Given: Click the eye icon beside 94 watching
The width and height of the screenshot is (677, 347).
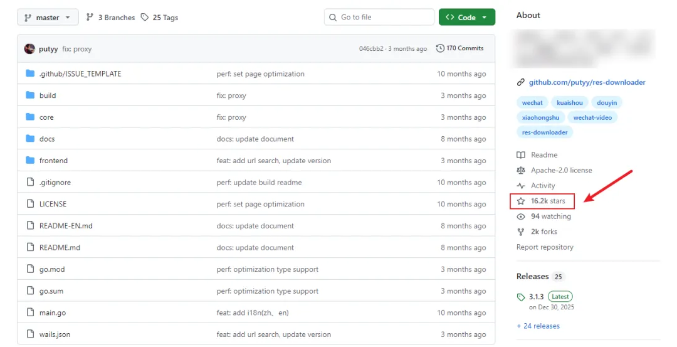Looking at the screenshot, I should point(521,216).
